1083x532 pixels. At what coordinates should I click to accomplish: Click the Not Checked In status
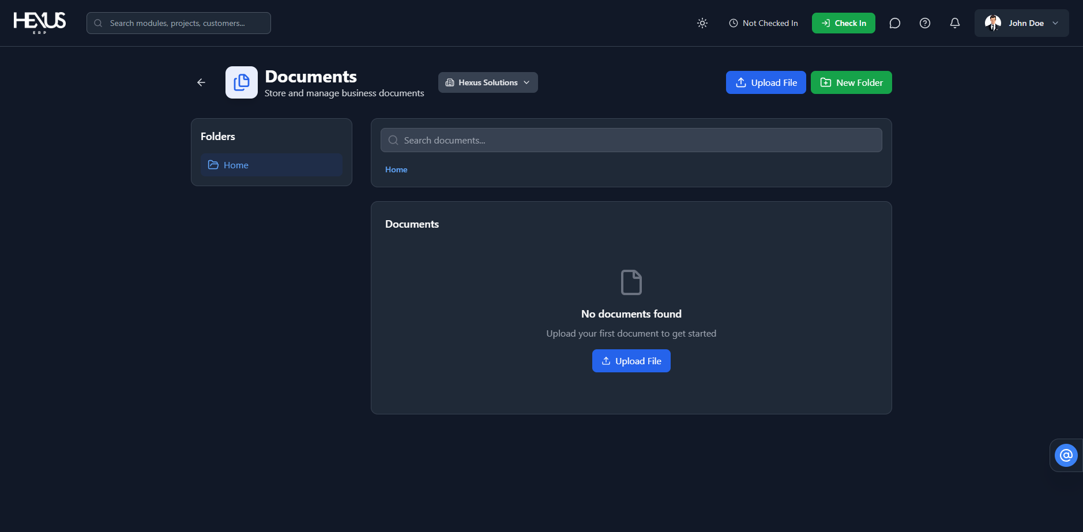(x=764, y=23)
